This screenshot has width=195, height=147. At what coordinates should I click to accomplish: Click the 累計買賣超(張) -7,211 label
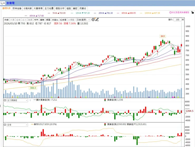47,100
